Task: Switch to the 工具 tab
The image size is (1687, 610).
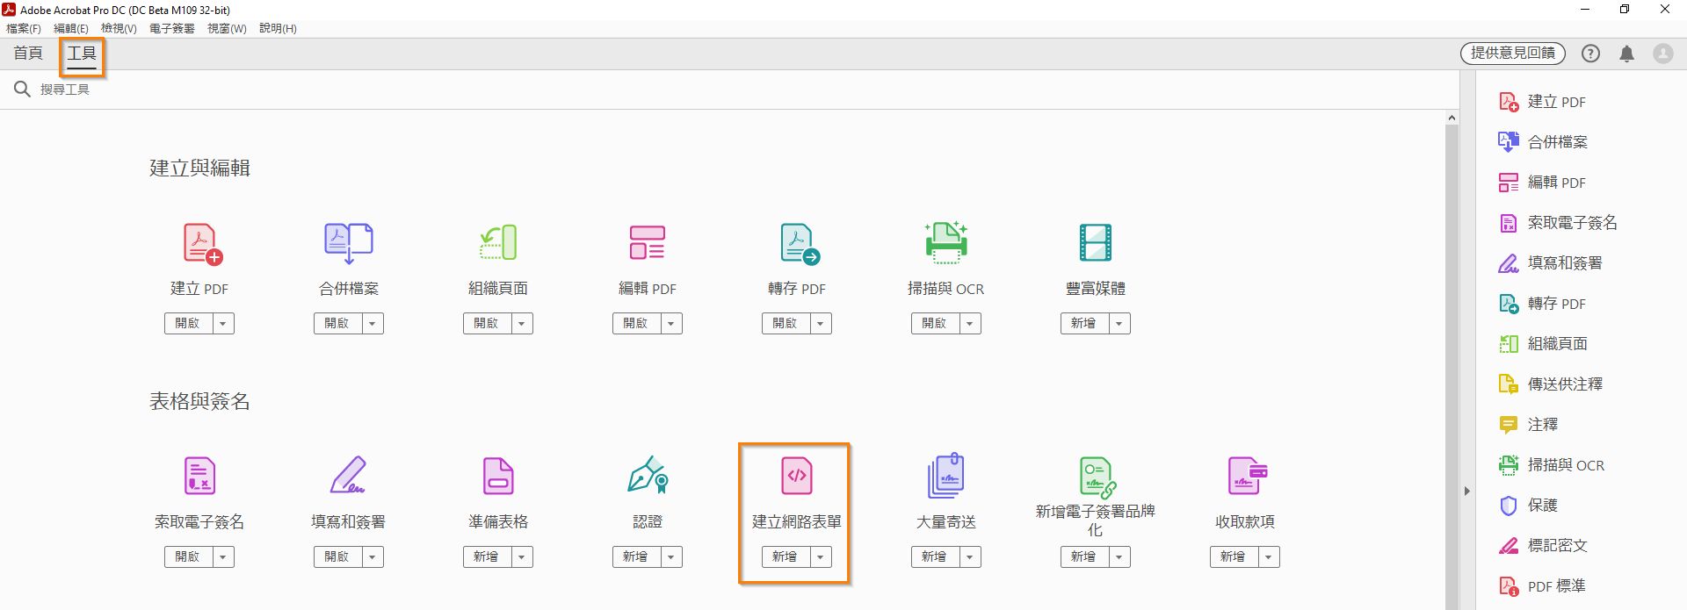Action: pos(82,54)
